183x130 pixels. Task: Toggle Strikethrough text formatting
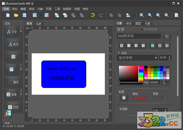tap(143, 46)
